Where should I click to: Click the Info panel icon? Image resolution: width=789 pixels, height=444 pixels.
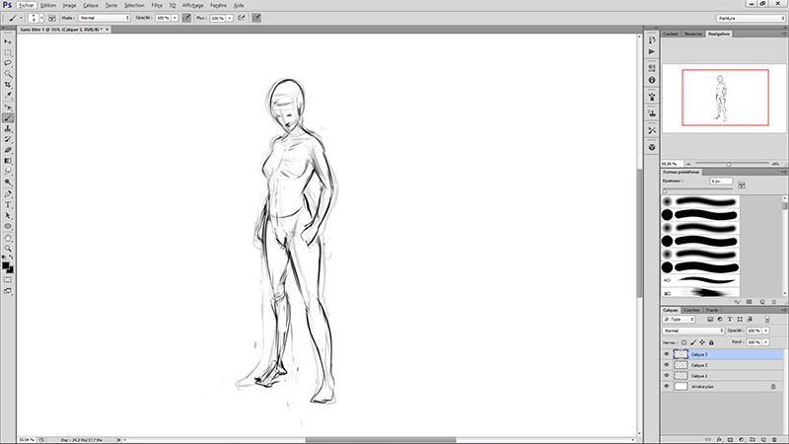click(x=652, y=81)
